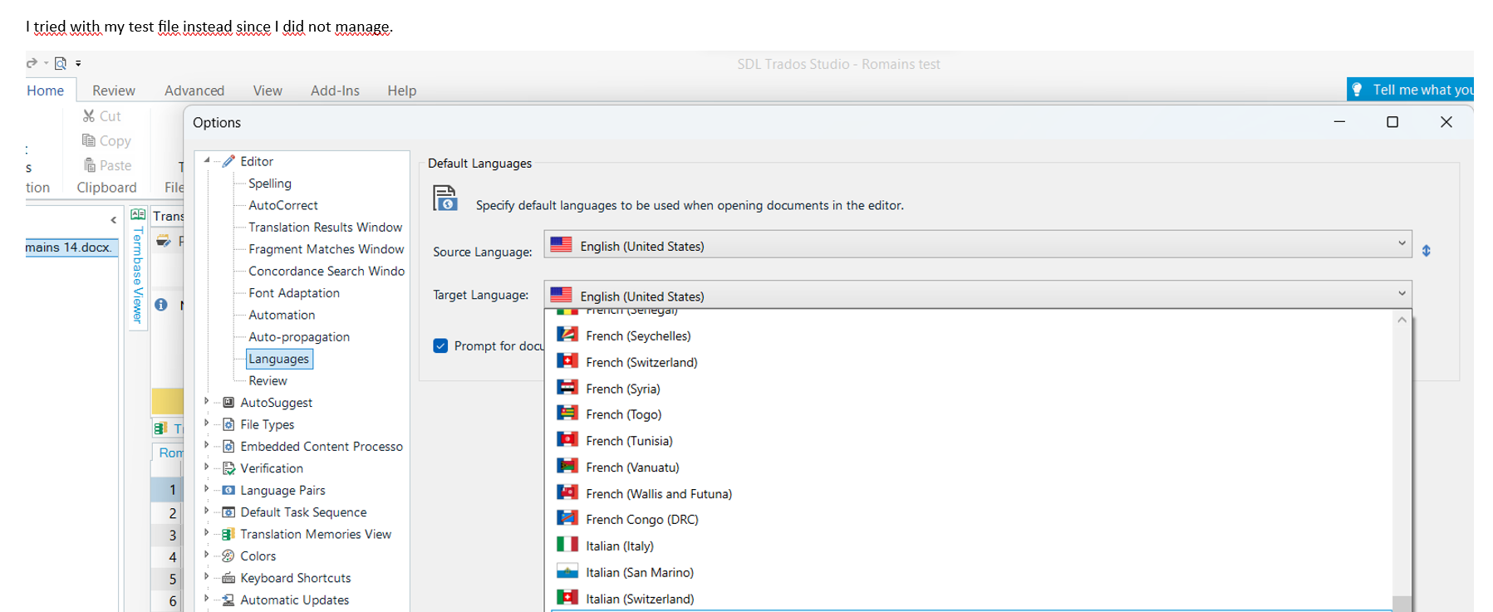Click the Embedded Content Processors icon
The width and height of the screenshot is (1493, 612).
[228, 446]
